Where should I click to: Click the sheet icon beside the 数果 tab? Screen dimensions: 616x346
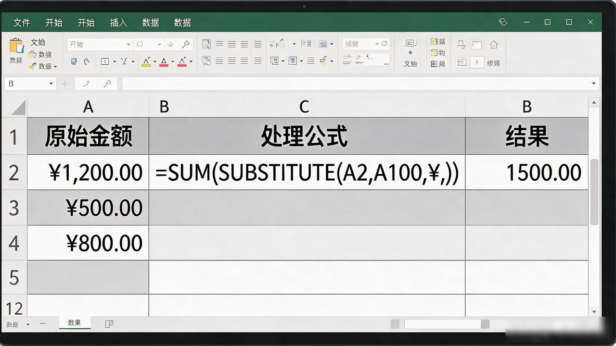[109, 324]
